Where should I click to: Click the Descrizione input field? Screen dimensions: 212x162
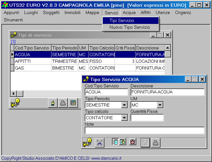[x=167, y=92]
